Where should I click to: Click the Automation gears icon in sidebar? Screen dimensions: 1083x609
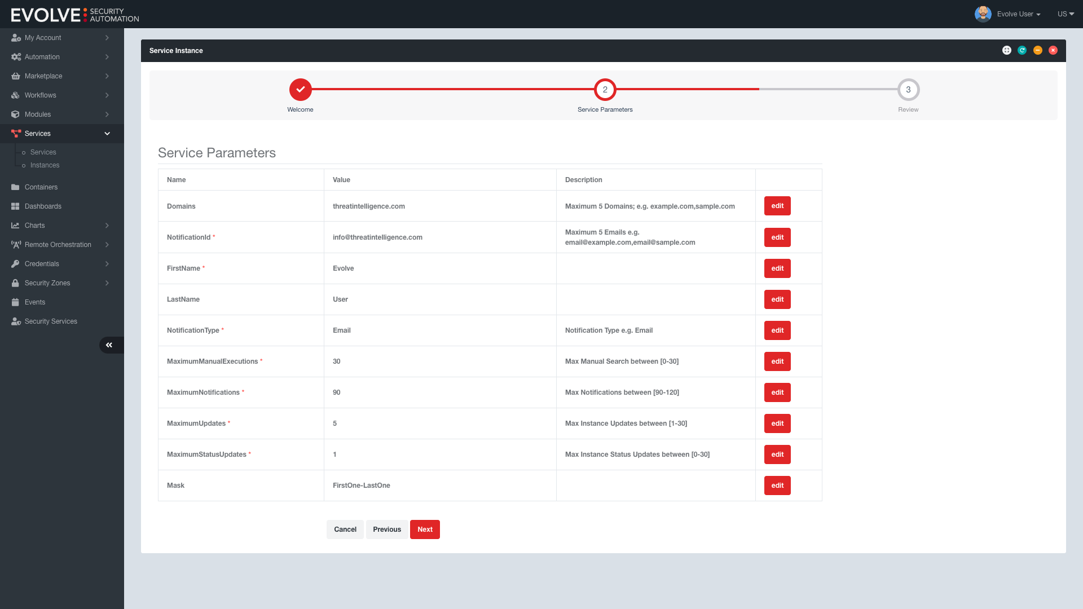[x=16, y=57]
